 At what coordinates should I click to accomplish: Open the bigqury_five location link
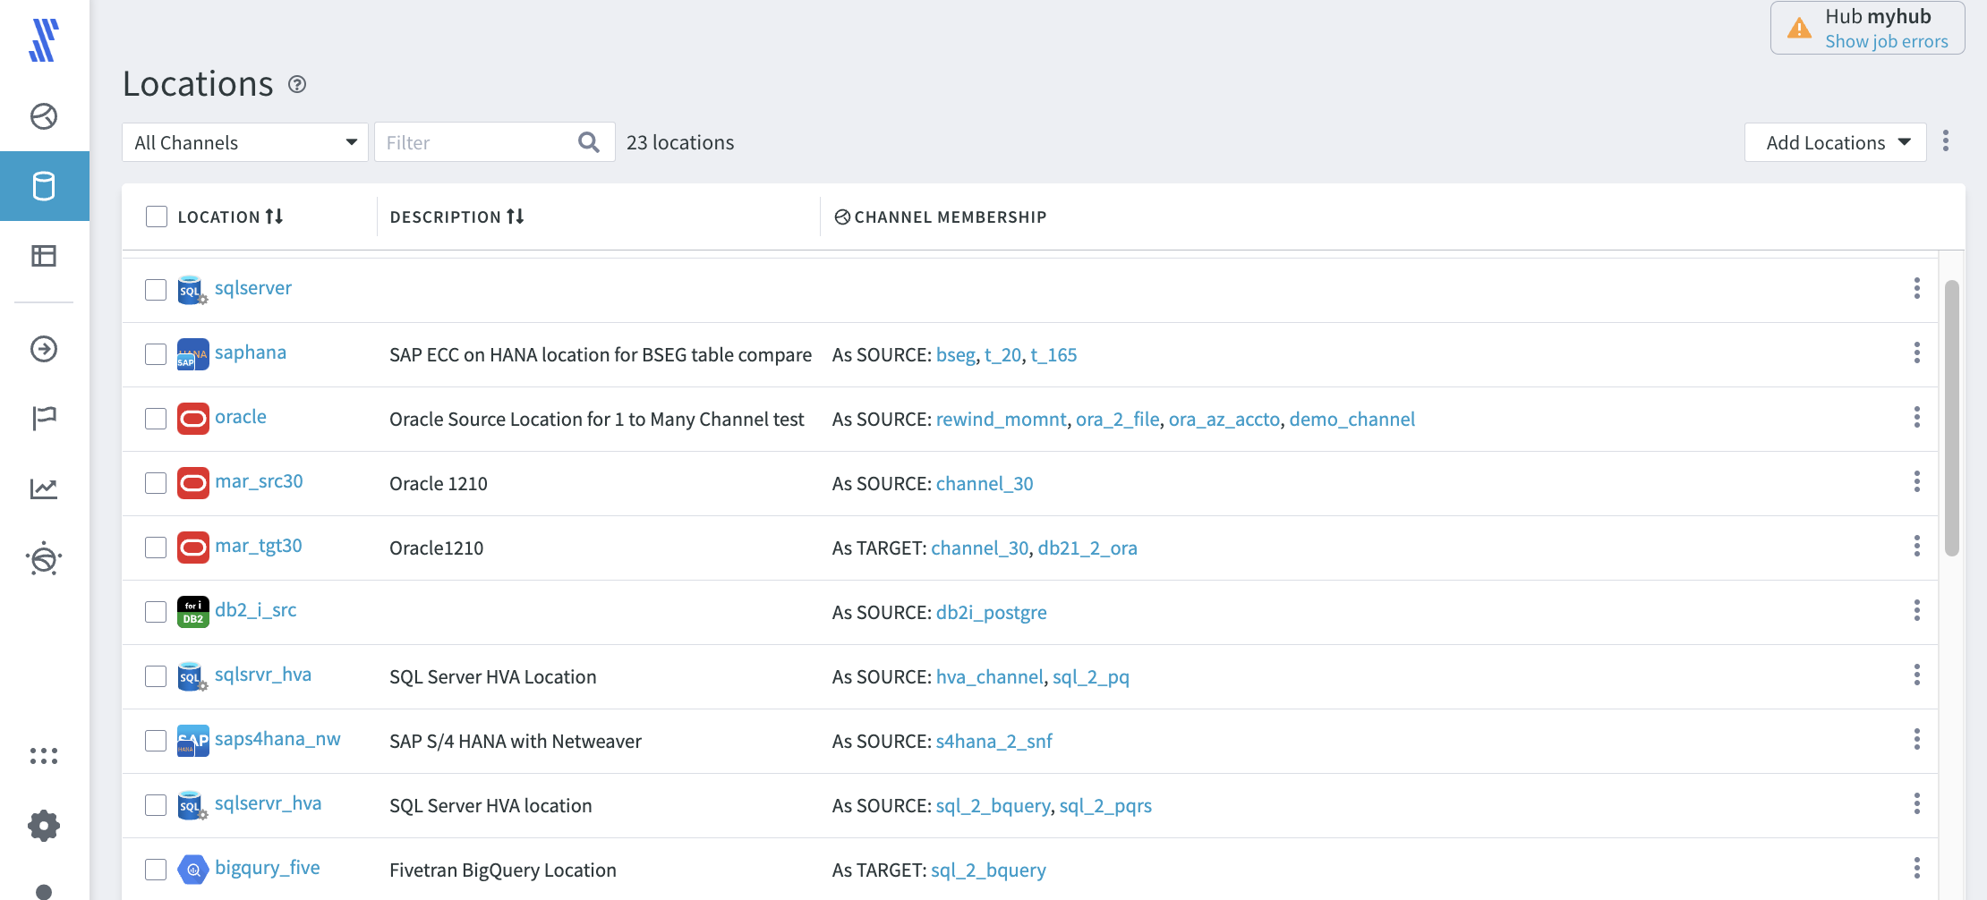pyautogui.click(x=267, y=868)
